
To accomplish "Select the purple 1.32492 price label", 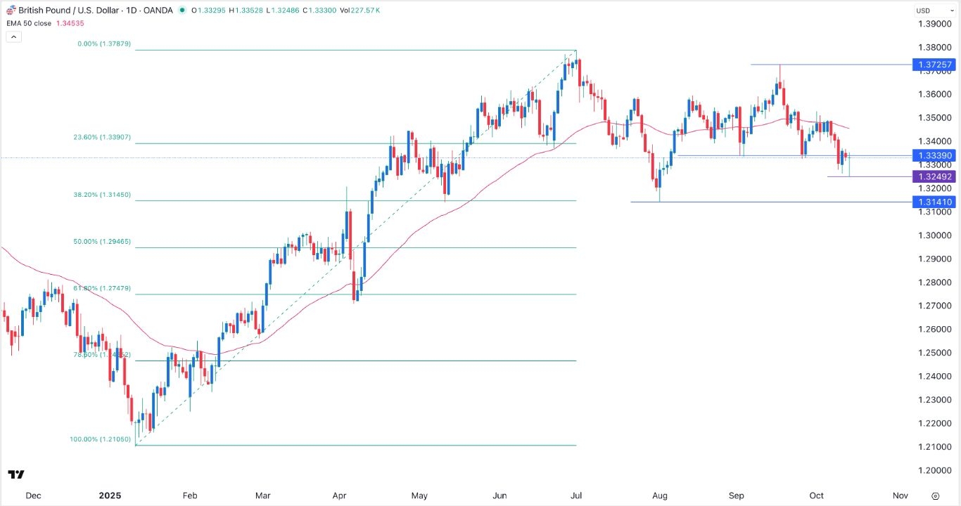I will pyautogui.click(x=934, y=176).
